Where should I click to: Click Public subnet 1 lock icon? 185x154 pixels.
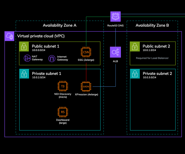pyautogui.click(x=24, y=47)
